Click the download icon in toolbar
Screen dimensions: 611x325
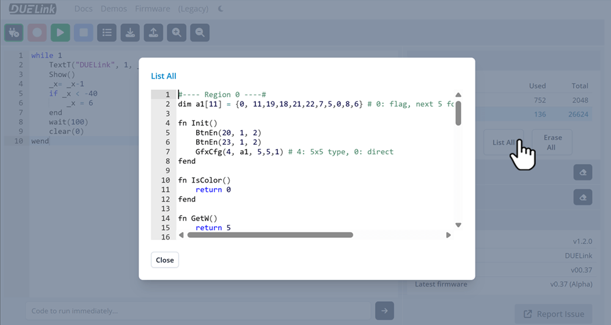point(130,32)
